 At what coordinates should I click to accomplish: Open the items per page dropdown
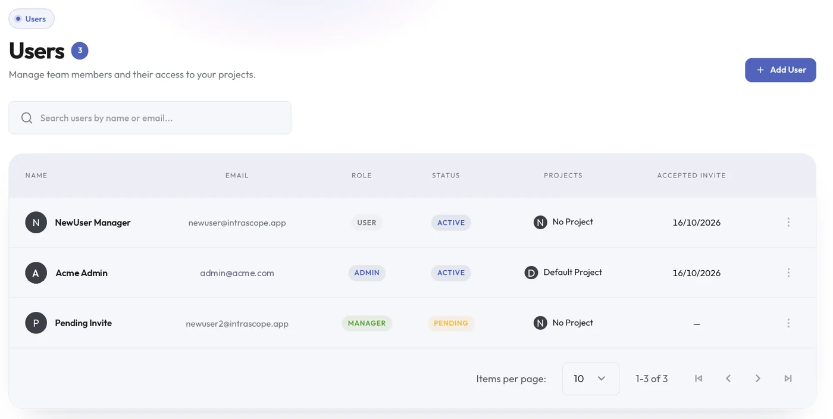[591, 379]
